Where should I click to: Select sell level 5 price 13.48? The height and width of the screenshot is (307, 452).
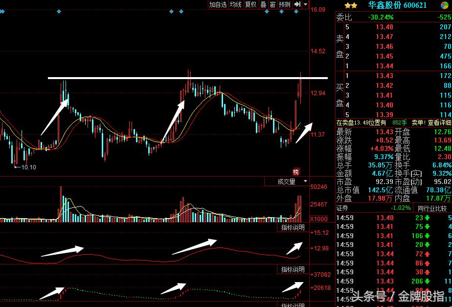tap(384, 27)
